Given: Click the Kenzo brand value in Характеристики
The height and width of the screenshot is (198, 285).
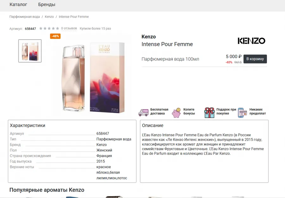Looking at the screenshot, I should [102, 145].
